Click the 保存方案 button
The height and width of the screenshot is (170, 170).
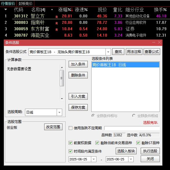tap(78, 108)
